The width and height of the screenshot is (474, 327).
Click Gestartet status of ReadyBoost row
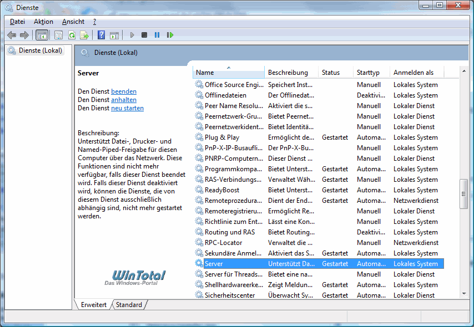(335, 190)
